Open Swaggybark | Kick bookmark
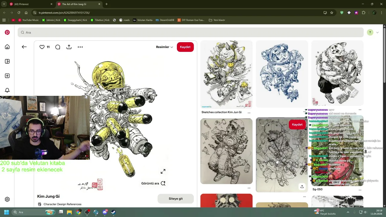 point(75,20)
